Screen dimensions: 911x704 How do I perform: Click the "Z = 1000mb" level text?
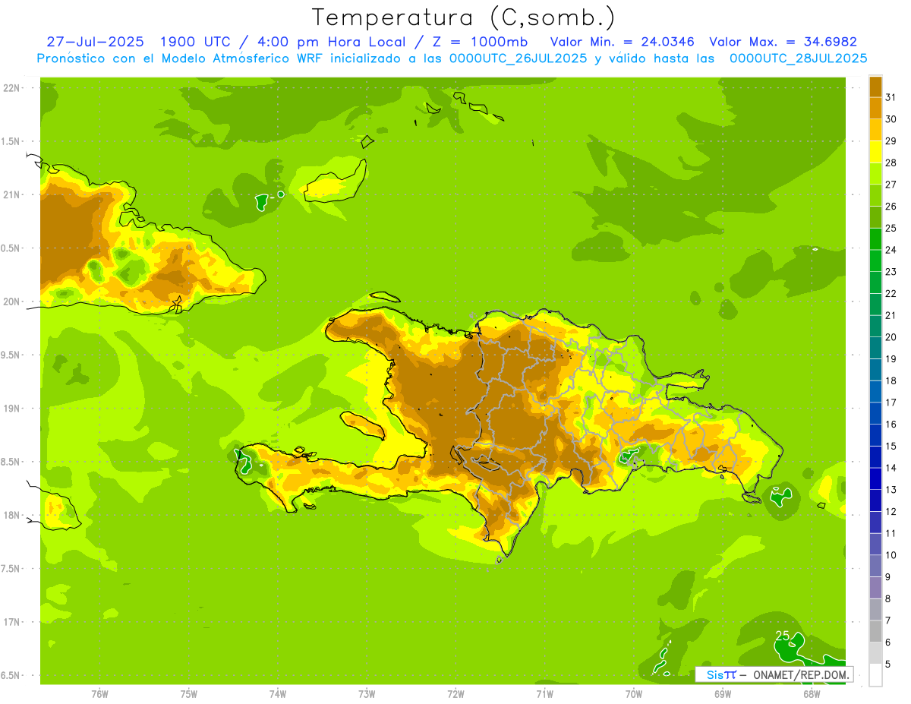[481, 42]
